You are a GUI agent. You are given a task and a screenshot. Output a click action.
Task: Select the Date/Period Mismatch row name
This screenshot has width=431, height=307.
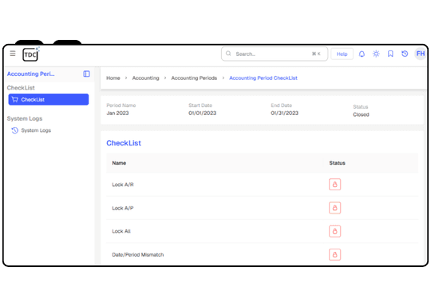pos(138,255)
